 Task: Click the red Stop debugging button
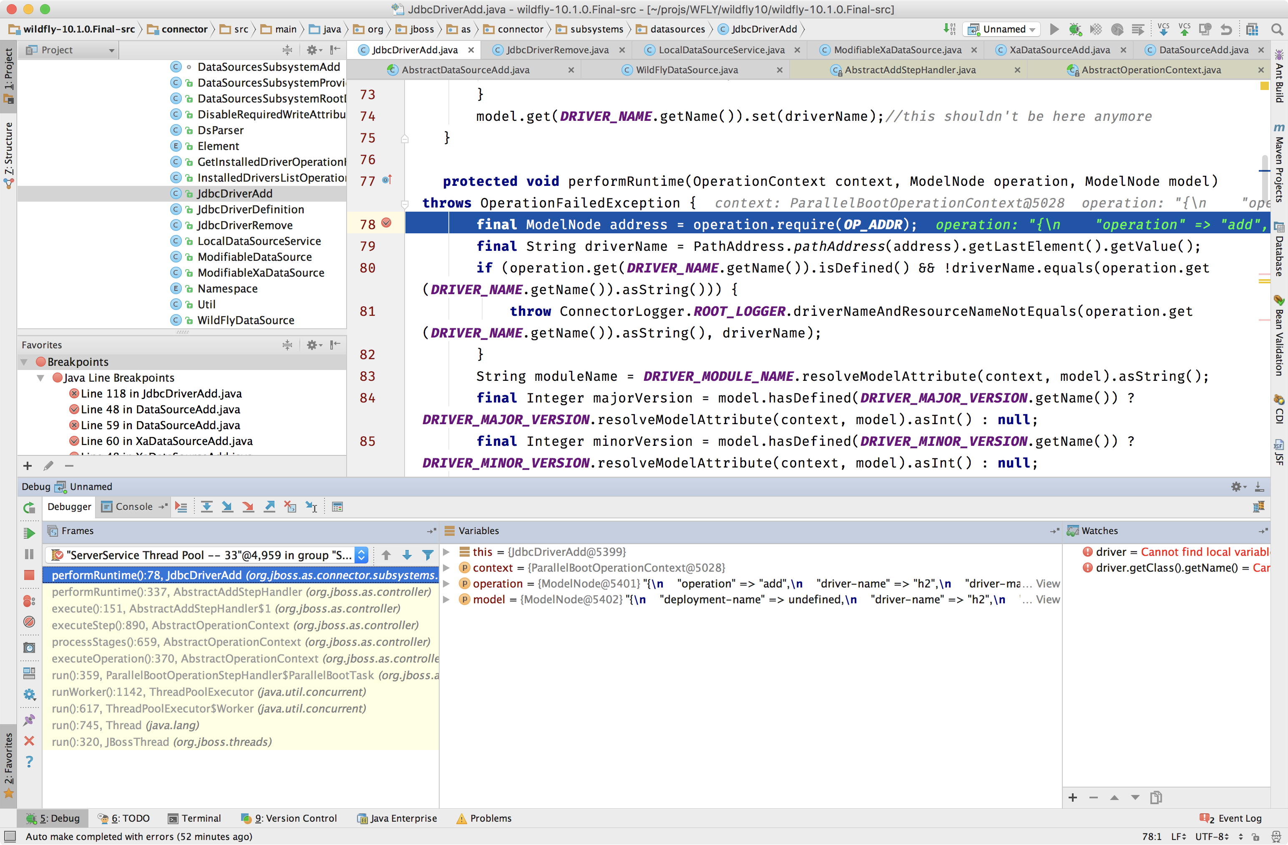pyautogui.click(x=29, y=575)
